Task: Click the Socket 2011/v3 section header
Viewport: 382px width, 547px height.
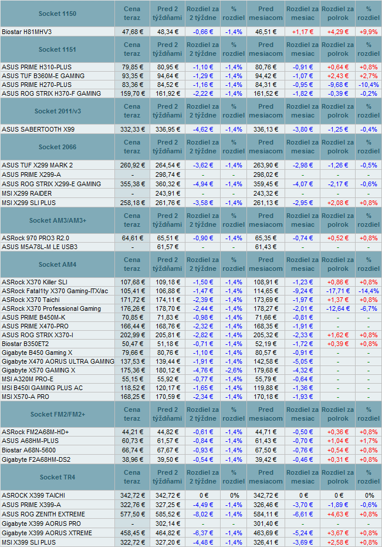Action: click(58, 111)
